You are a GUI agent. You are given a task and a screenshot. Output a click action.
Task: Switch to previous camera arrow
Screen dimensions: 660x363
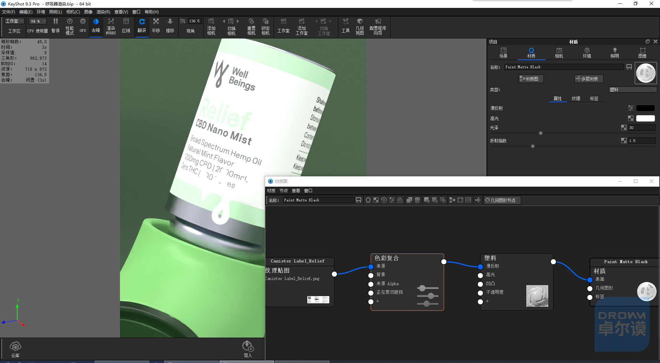click(x=224, y=21)
